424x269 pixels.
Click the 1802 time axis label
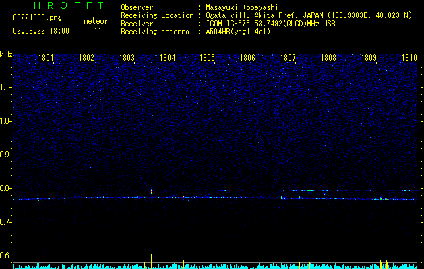[86, 58]
